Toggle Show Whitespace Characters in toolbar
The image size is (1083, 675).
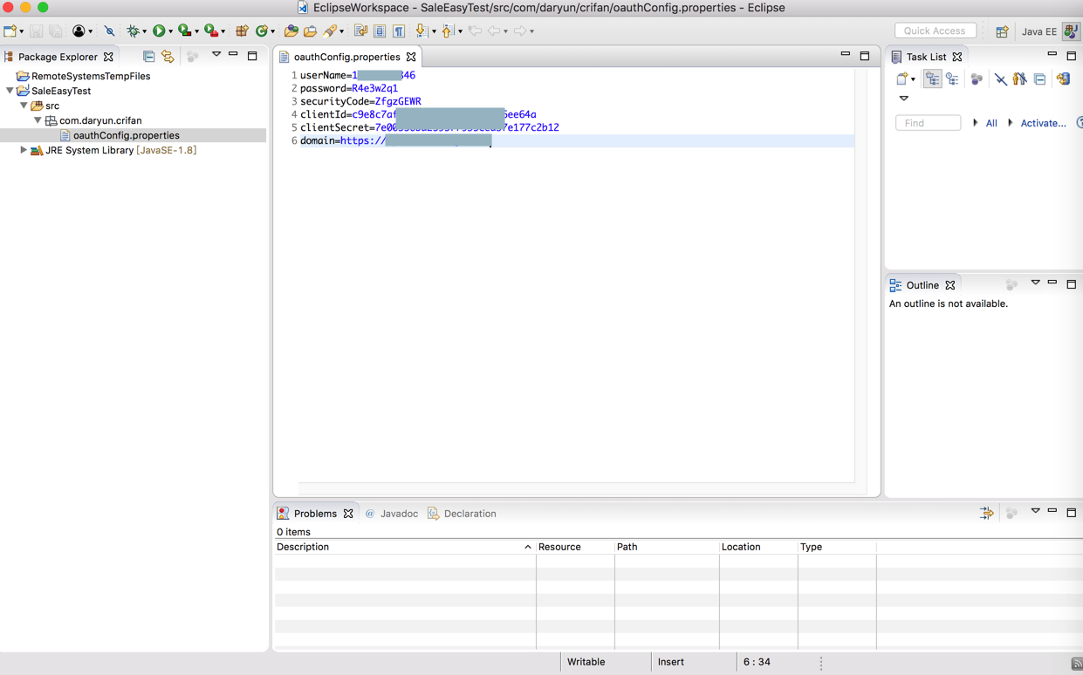(399, 31)
